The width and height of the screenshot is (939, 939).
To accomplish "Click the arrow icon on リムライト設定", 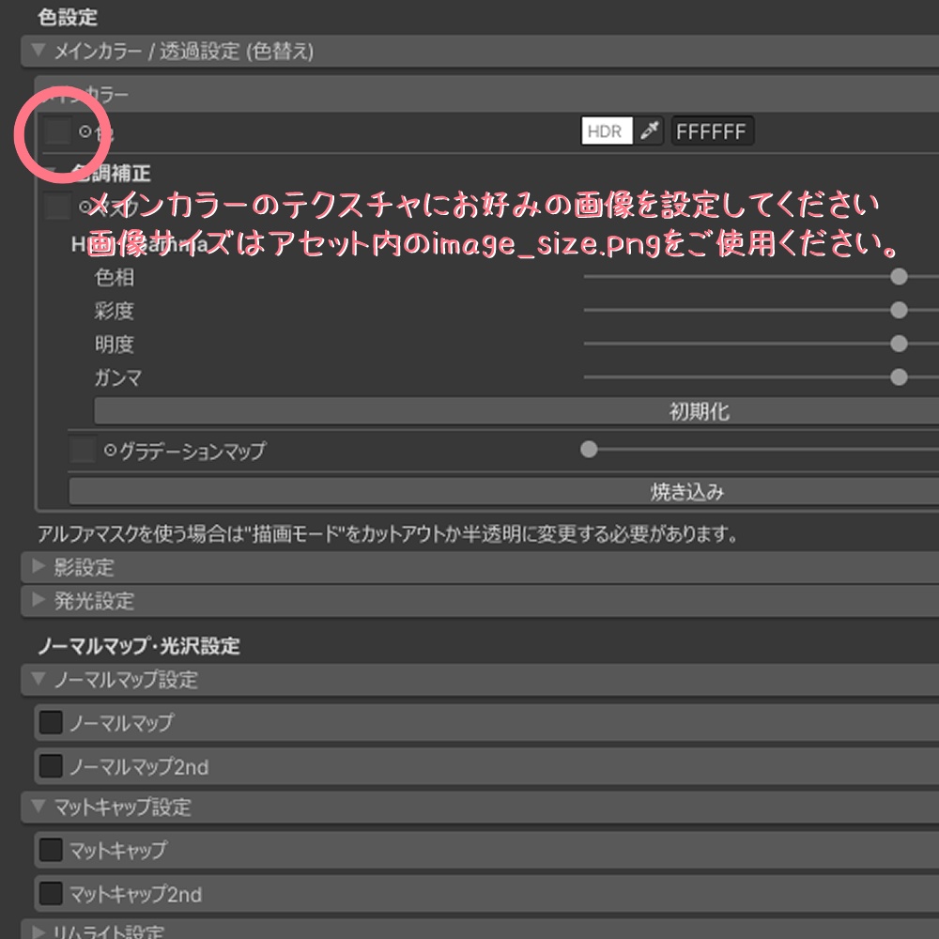I will pos(38,932).
